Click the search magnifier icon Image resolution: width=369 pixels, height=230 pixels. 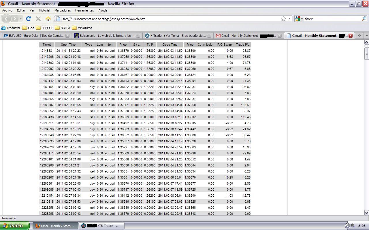364,19
